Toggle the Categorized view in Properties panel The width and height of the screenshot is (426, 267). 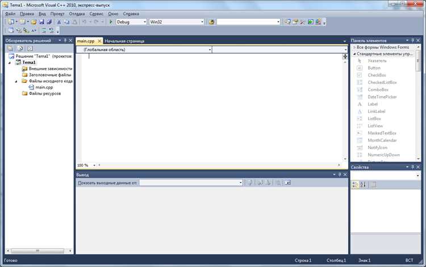pyautogui.click(x=355, y=185)
